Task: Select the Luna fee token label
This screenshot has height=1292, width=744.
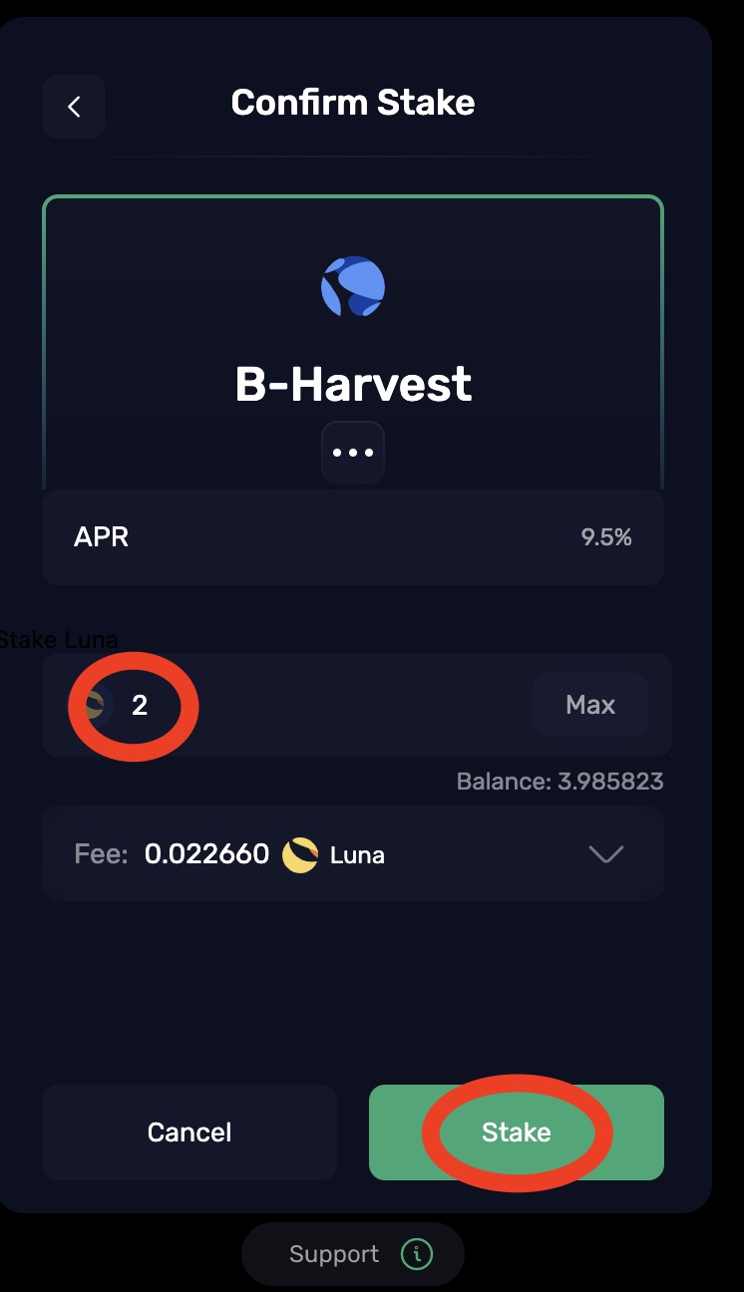Action: pyautogui.click(x=357, y=854)
